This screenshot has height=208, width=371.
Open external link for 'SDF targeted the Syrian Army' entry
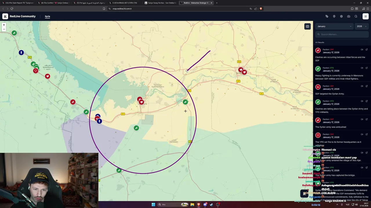pos(367,86)
